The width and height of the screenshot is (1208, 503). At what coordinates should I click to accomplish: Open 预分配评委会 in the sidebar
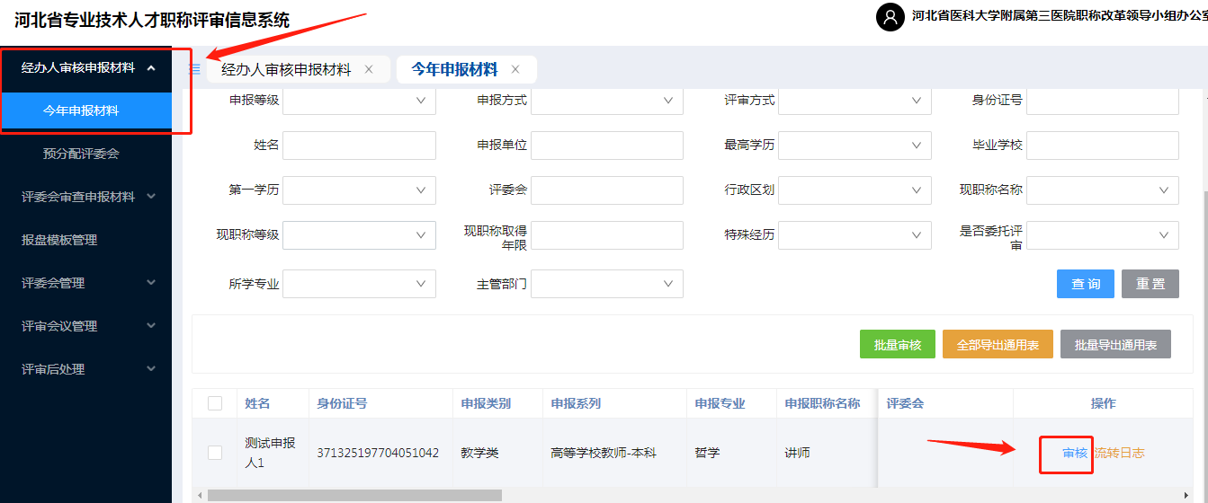tap(81, 154)
